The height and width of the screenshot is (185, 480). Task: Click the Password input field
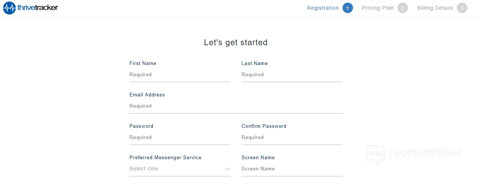(180, 138)
